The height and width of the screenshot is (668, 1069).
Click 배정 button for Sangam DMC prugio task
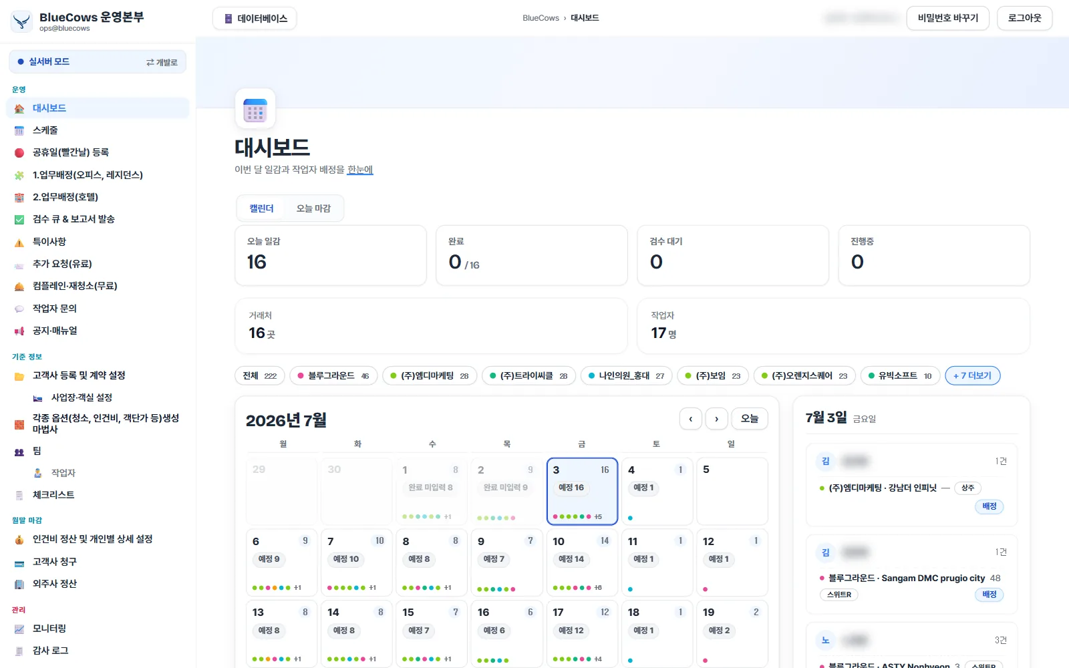989,595
